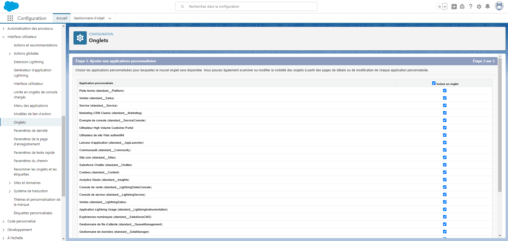Open Paramètres du chemin
This screenshot has height=241, width=508.
[31, 161]
